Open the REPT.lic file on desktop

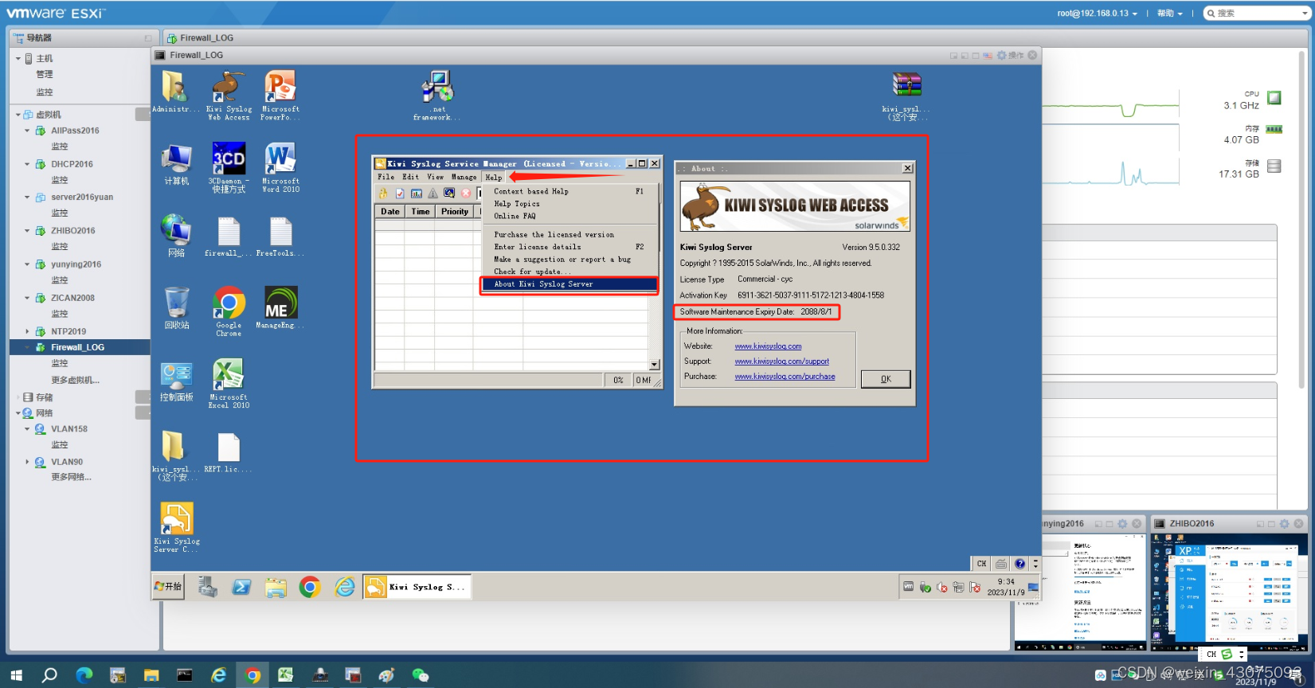coord(229,452)
